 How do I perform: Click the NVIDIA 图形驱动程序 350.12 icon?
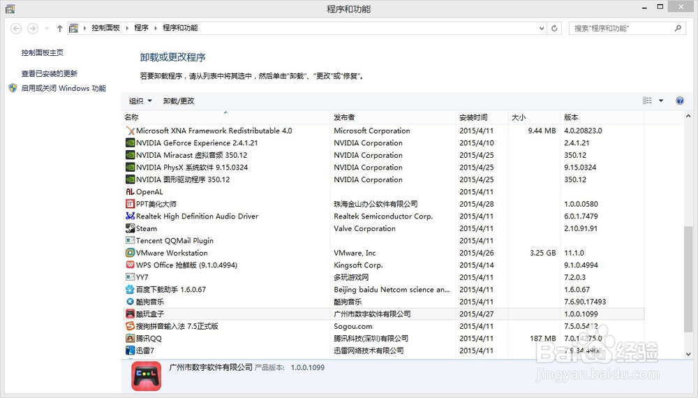[x=130, y=179]
